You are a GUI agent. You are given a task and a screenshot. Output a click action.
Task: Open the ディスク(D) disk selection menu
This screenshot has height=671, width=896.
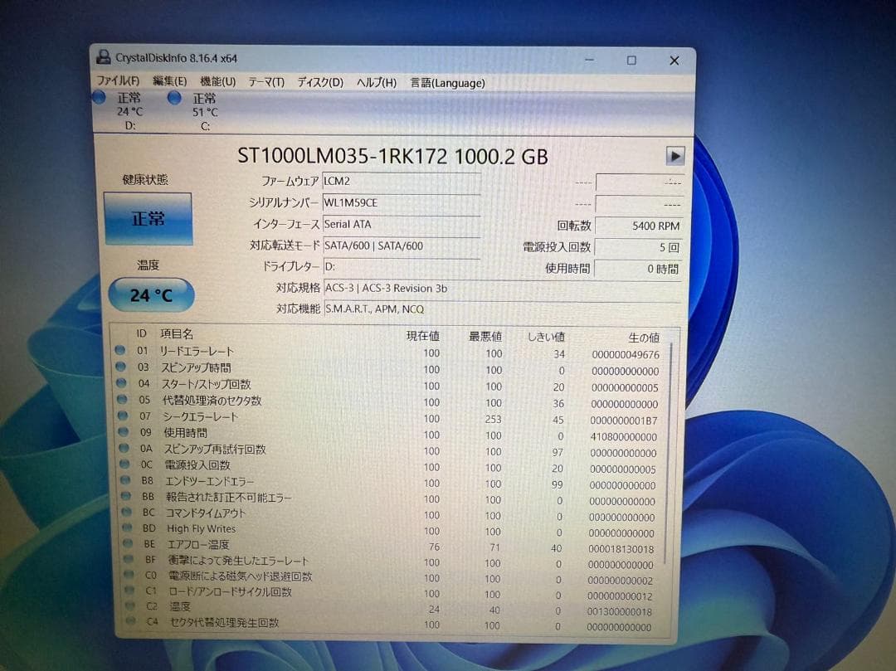[322, 82]
